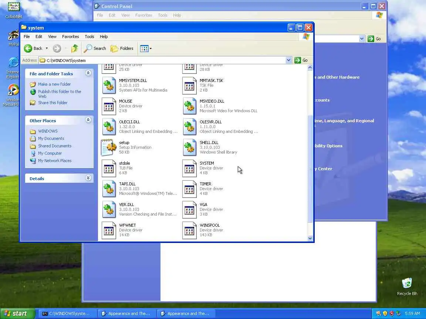426x319 pixels.
Task: Open My Computer in Other Places
Action: click(x=50, y=153)
